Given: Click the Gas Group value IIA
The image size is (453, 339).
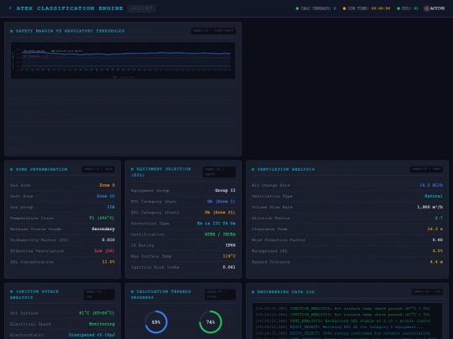Looking at the screenshot, I should pyautogui.click(x=111, y=207).
